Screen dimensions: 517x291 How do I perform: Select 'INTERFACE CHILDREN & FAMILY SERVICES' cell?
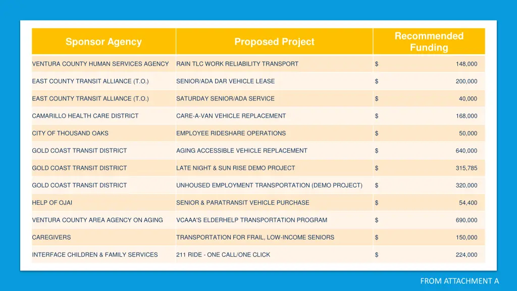104,255
